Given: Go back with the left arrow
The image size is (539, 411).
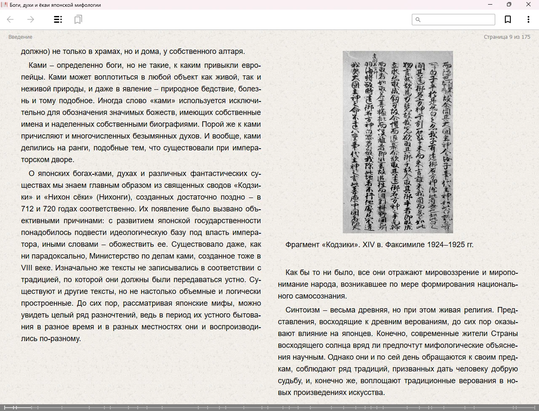Looking at the screenshot, I should [11, 19].
